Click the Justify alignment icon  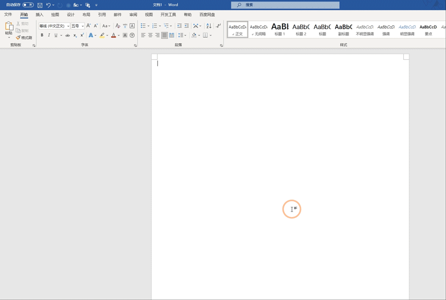[165, 35]
